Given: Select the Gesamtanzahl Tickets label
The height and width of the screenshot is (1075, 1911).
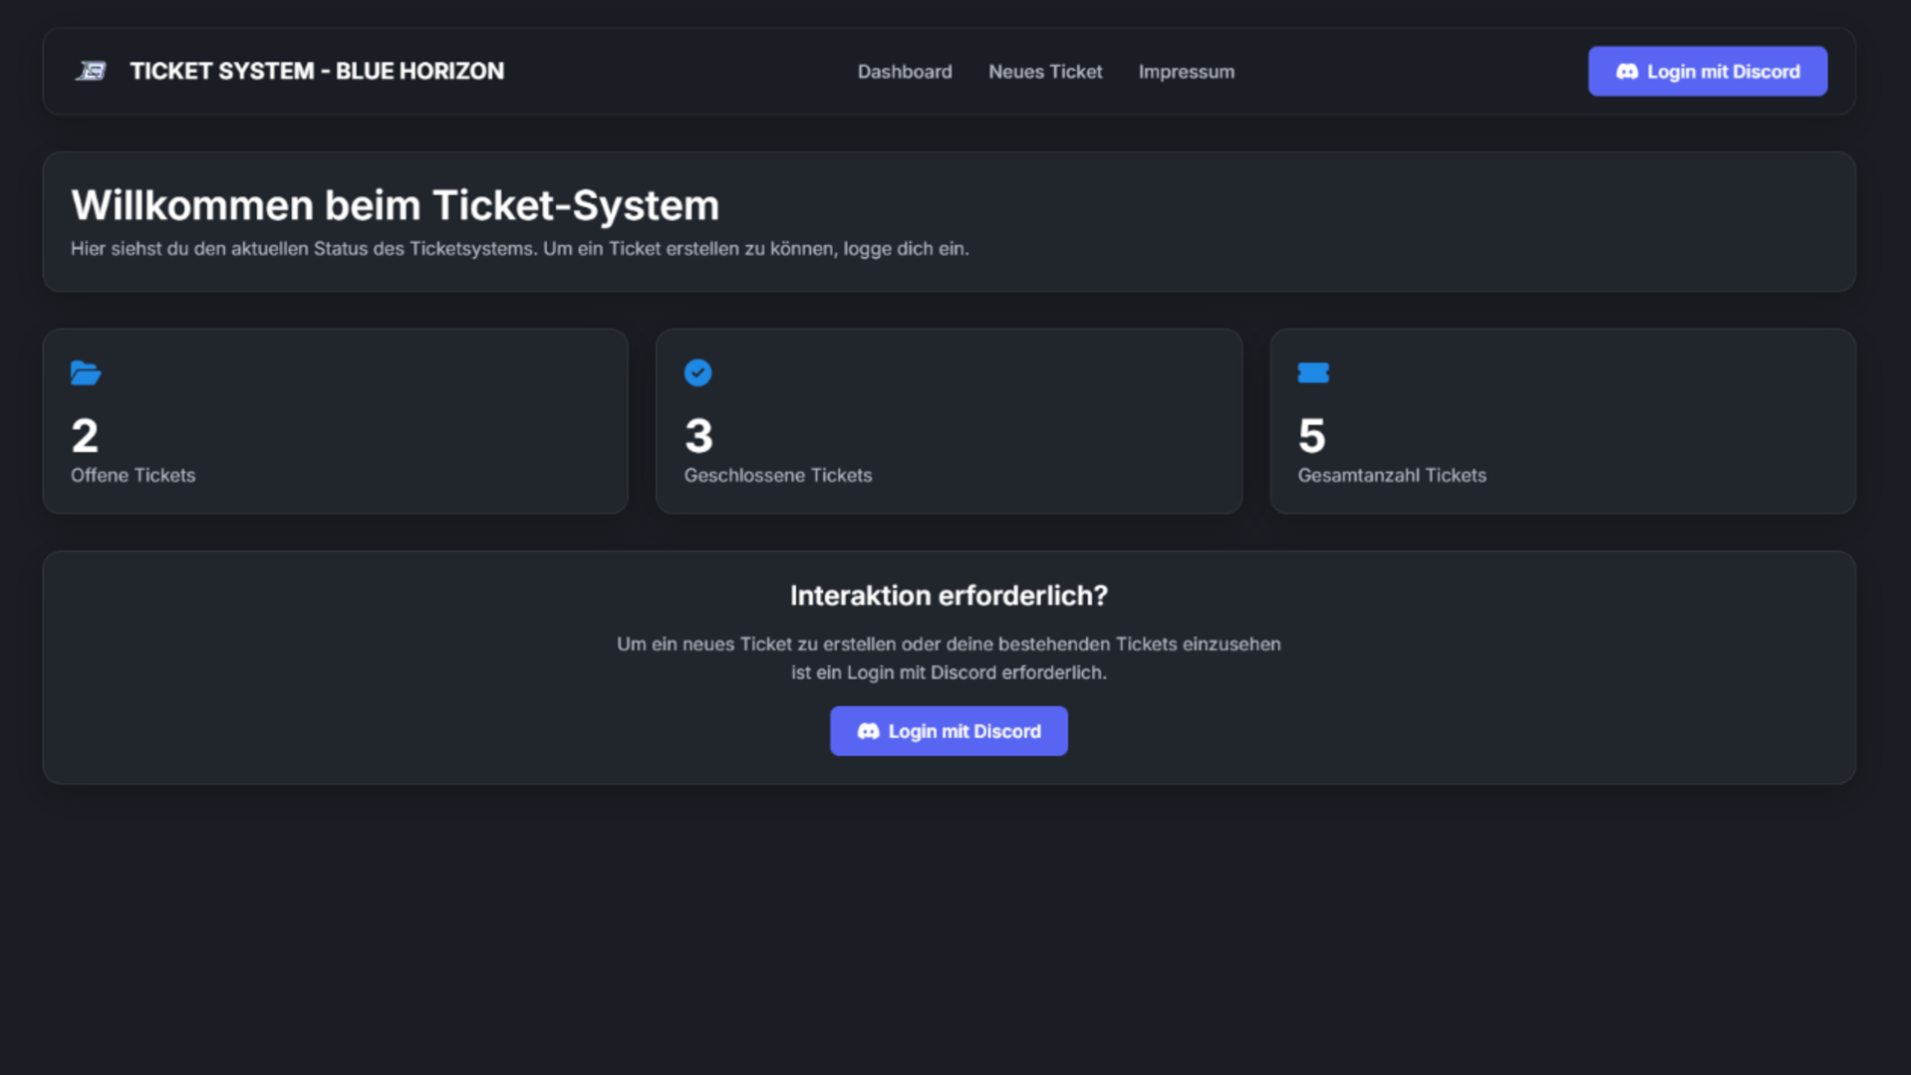Looking at the screenshot, I should coord(1391,475).
